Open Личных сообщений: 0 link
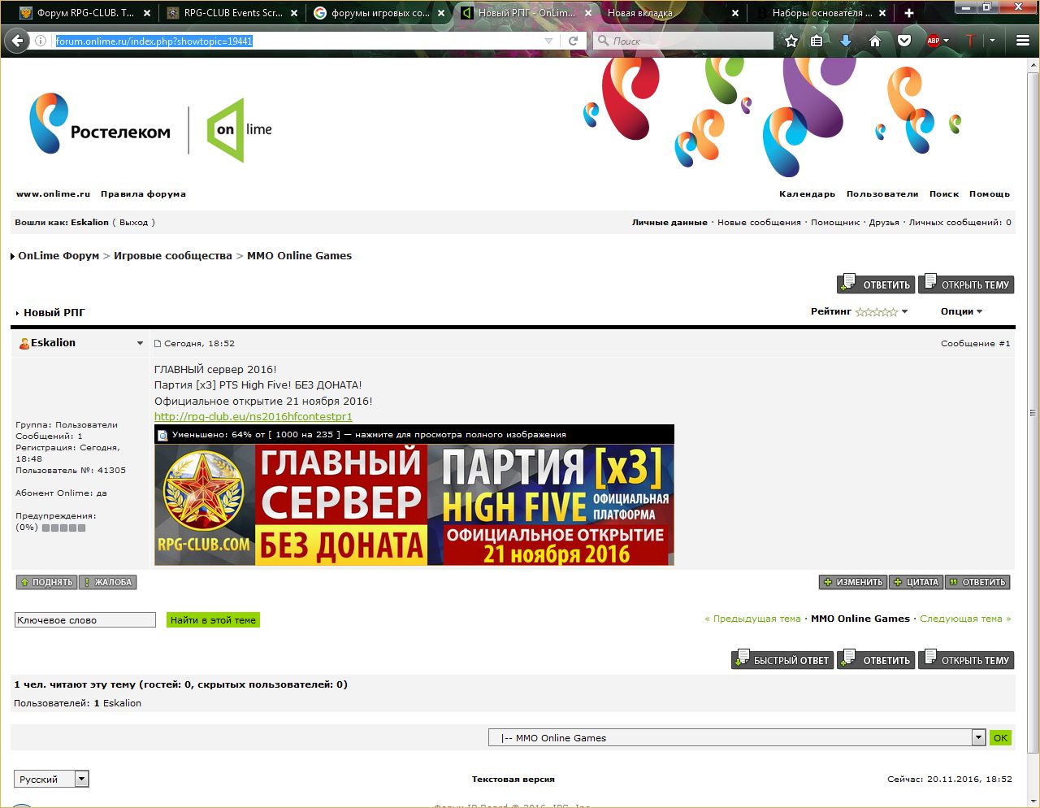Screen dimensions: 1040x808 click(960, 222)
